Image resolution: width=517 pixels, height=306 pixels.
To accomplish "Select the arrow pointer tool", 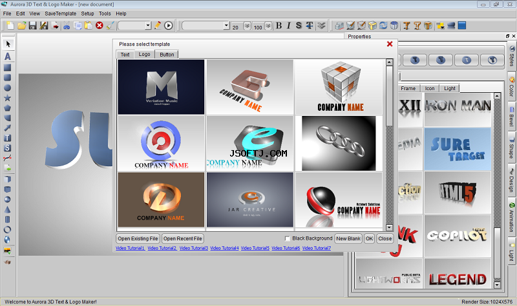I will coord(8,44).
